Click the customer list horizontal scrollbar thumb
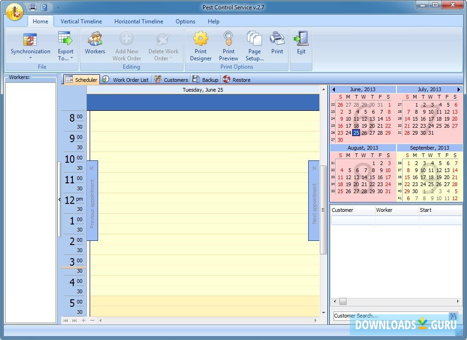 [343, 302]
